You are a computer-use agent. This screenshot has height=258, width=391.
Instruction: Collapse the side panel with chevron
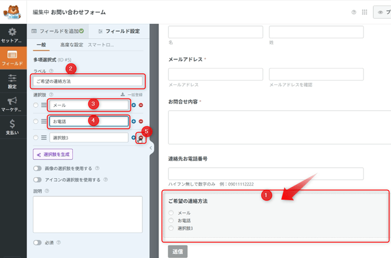point(150,148)
